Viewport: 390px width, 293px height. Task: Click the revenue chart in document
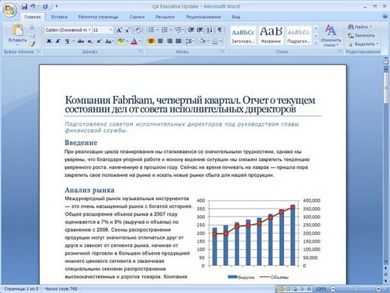(258, 238)
